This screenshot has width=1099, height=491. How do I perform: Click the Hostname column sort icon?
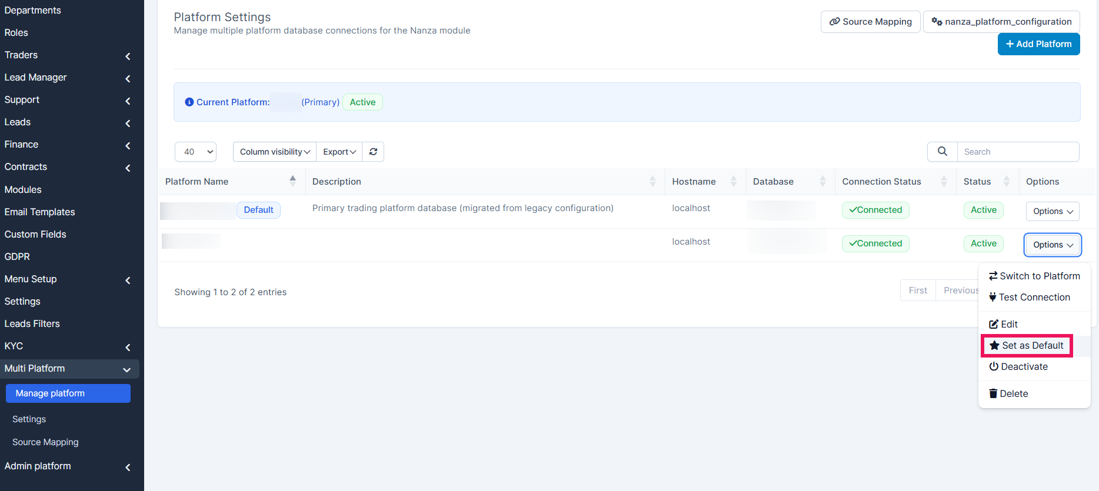click(x=733, y=182)
